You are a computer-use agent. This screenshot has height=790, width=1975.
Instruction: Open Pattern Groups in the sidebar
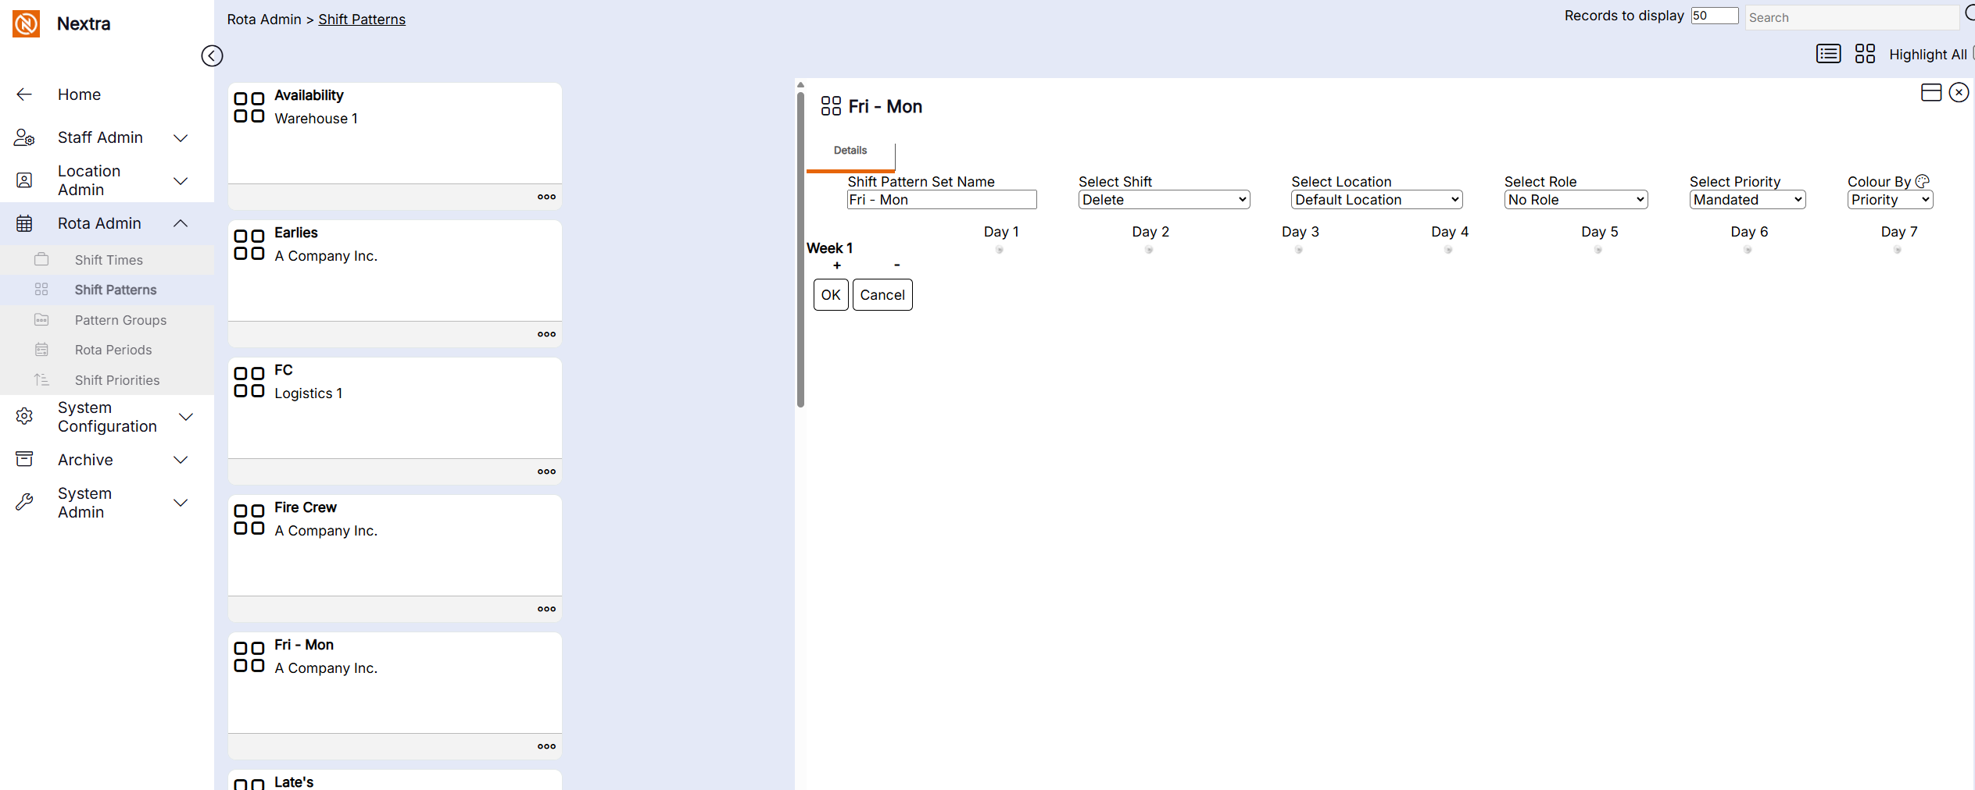(108, 320)
